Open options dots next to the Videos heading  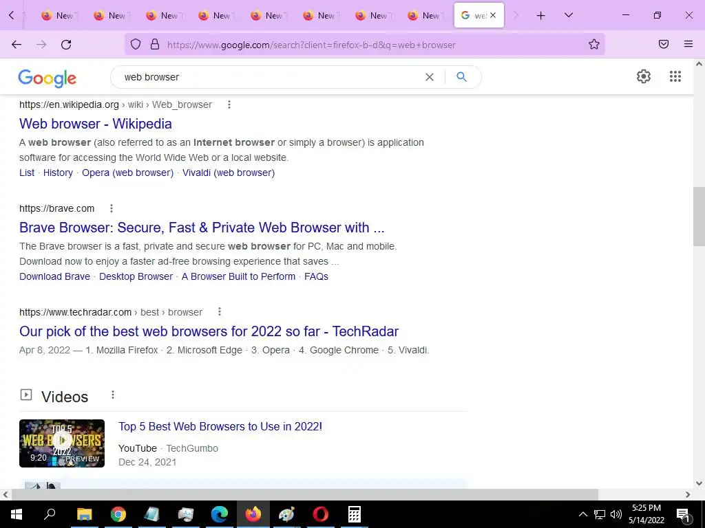pyautogui.click(x=113, y=395)
